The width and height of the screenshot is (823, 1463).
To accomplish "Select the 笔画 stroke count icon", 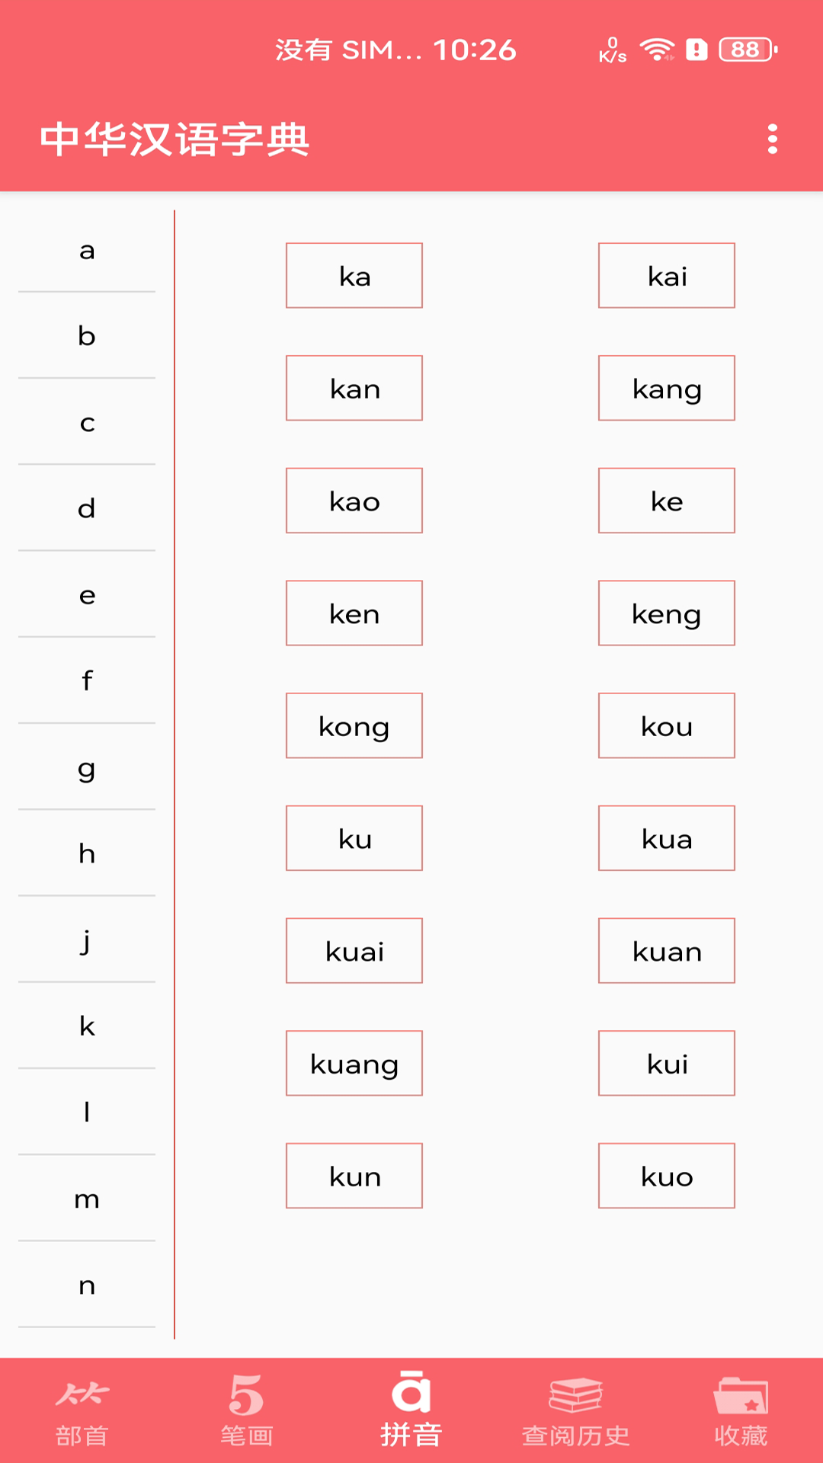I will point(245,1415).
